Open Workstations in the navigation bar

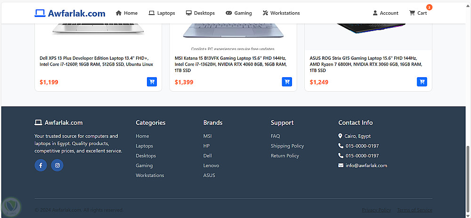281,13
